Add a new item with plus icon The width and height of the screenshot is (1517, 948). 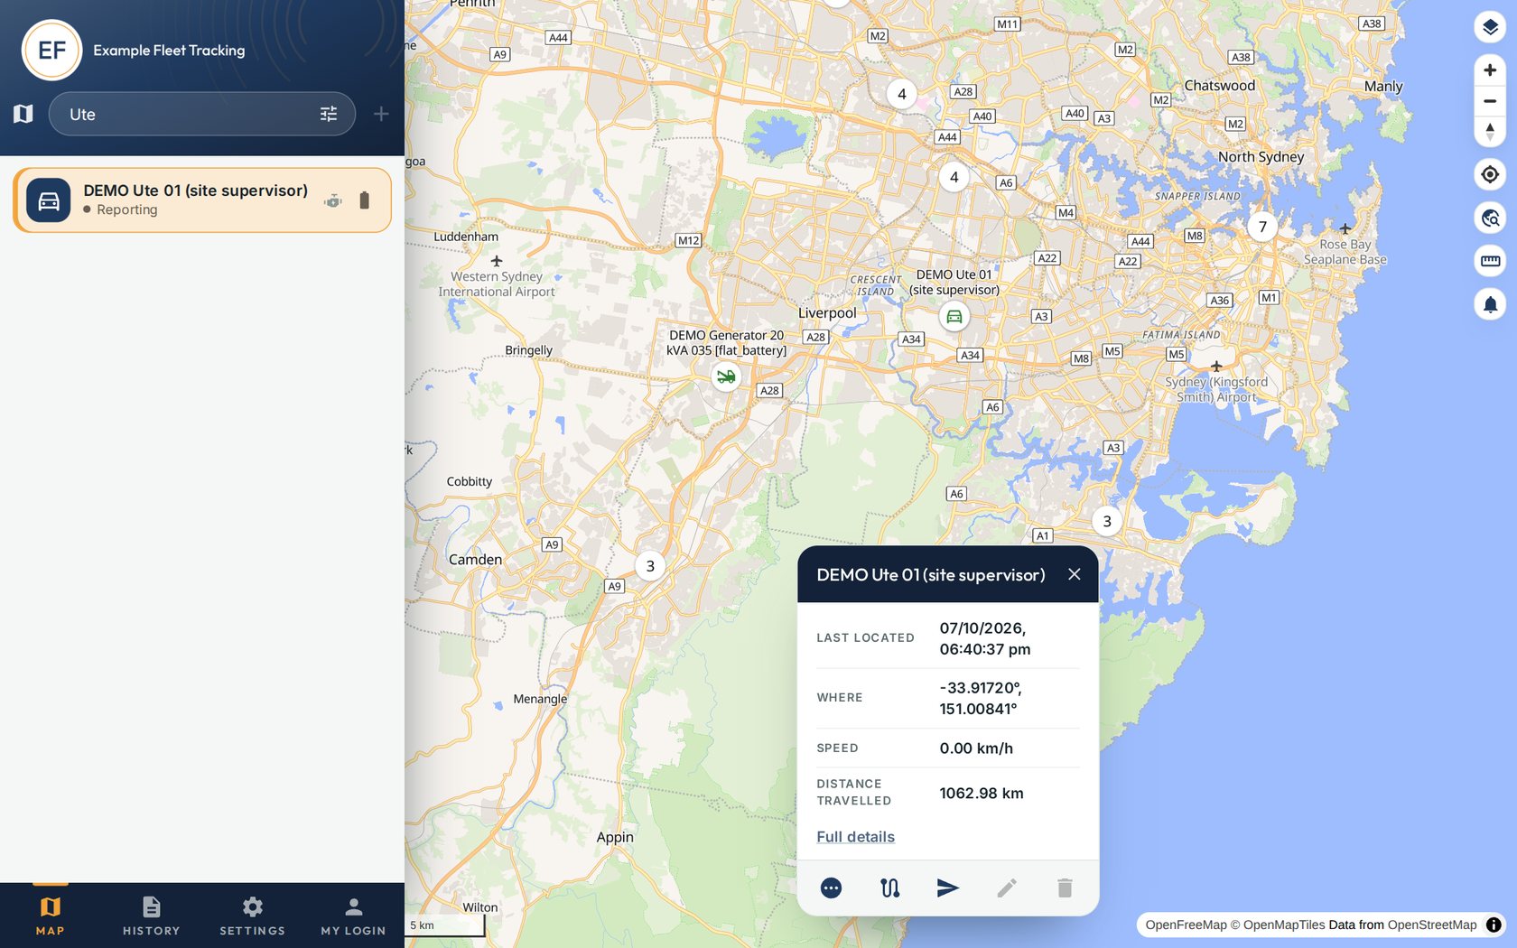point(381,114)
